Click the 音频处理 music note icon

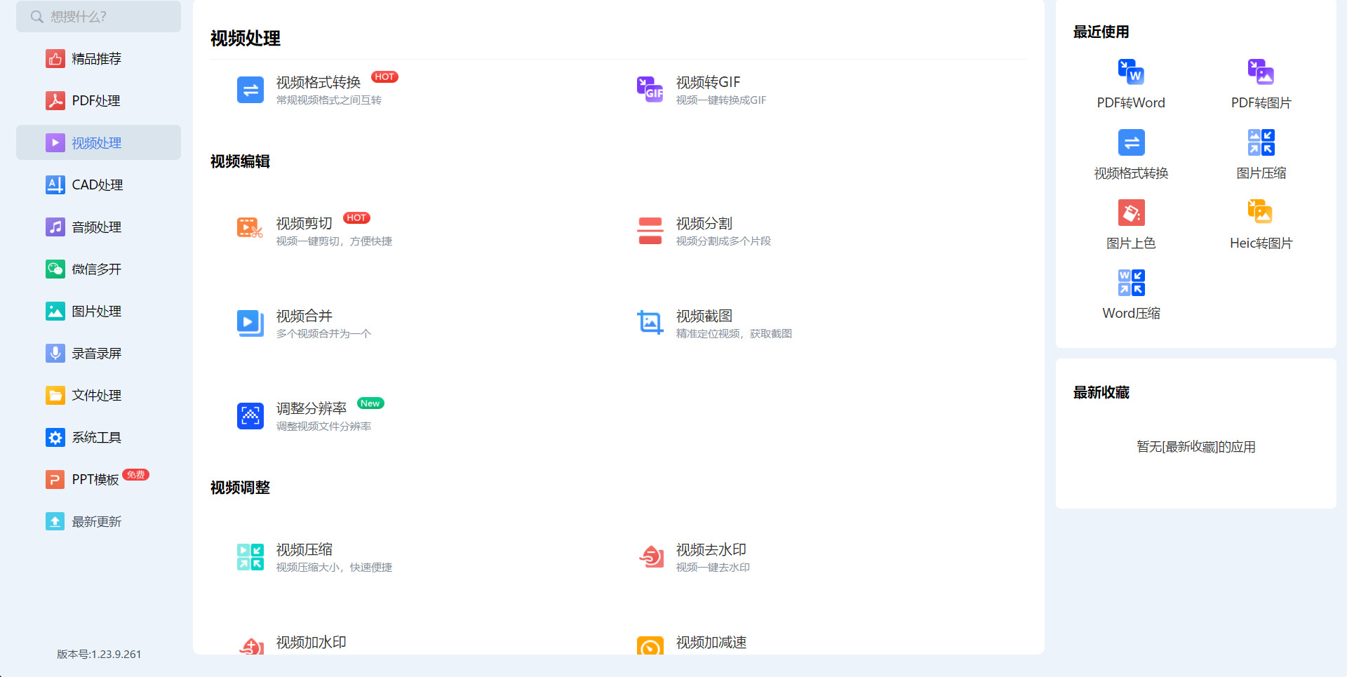point(55,227)
